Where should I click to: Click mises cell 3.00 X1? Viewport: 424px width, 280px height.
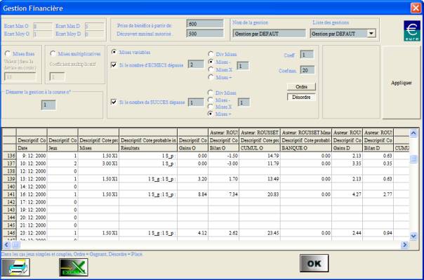click(98, 164)
